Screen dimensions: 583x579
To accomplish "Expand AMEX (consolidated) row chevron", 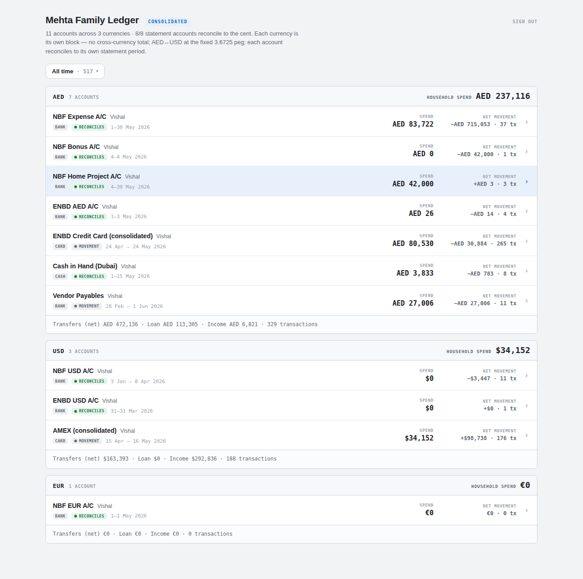I will [x=527, y=436].
